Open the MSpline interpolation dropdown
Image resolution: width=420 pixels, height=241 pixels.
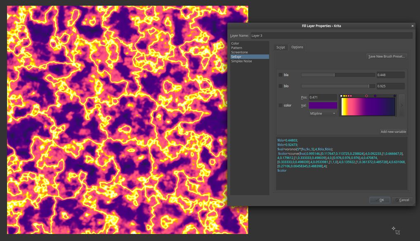[323, 113]
